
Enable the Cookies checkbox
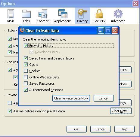26,71
